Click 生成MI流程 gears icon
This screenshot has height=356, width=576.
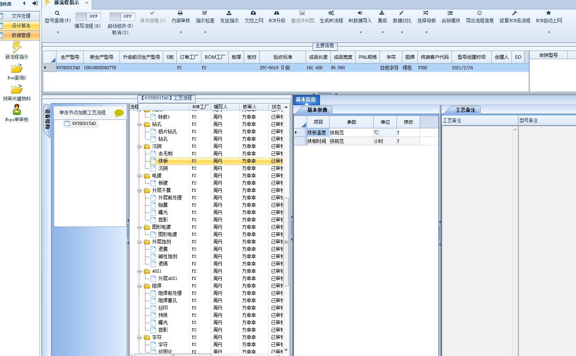click(x=331, y=13)
